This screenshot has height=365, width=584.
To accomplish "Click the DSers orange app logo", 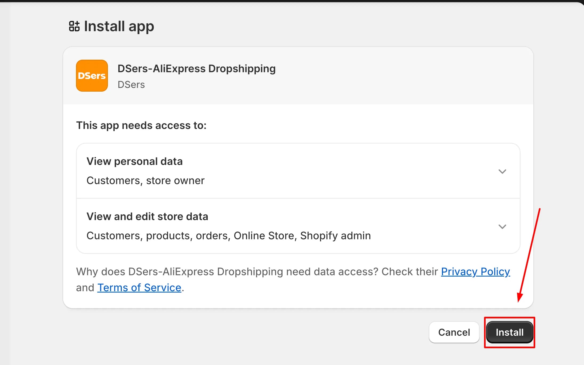I will (x=92, y=76).
